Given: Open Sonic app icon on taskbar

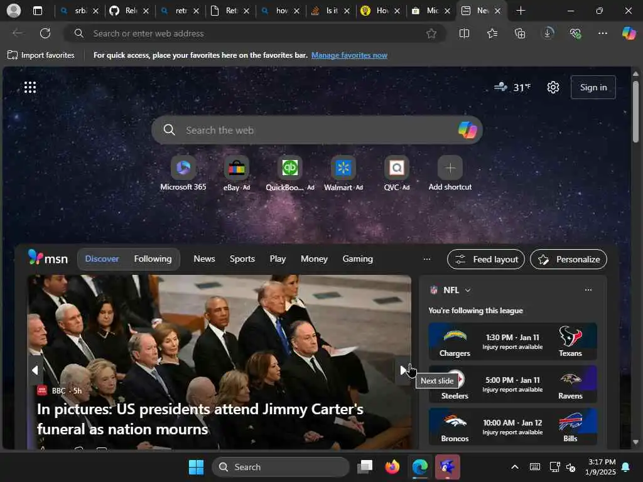Looking at the screenshot, I should pyautogui.click(x=447, y=467).
